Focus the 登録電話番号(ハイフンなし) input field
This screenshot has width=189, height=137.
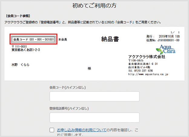[x=94, y=118]
